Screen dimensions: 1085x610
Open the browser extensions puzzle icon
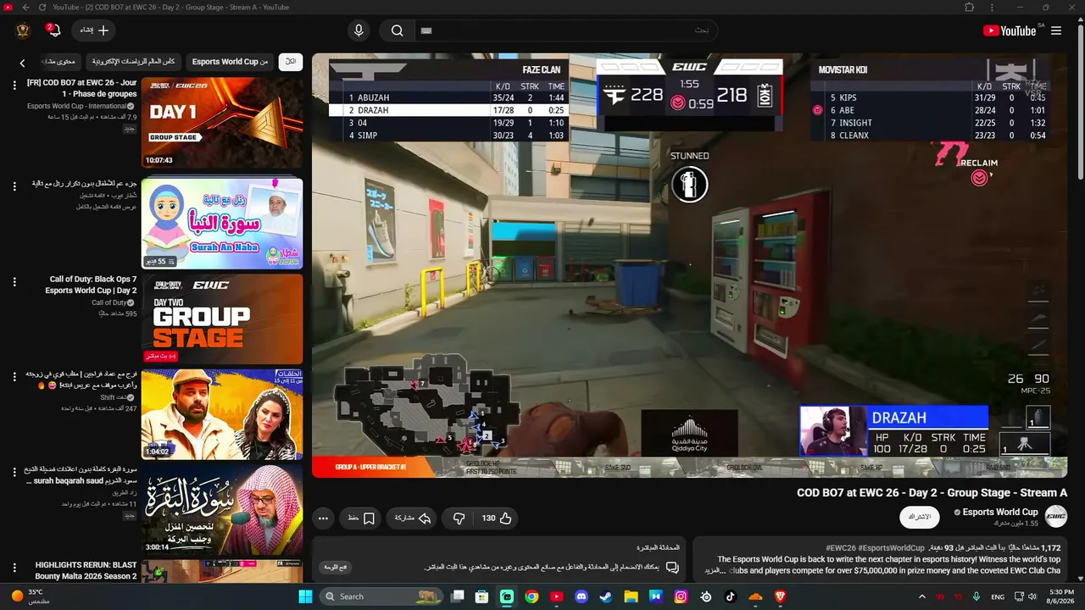pos(970,8)
